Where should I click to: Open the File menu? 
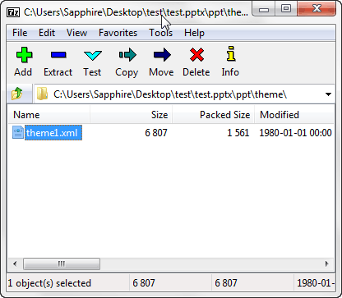(x=20, y=33)
